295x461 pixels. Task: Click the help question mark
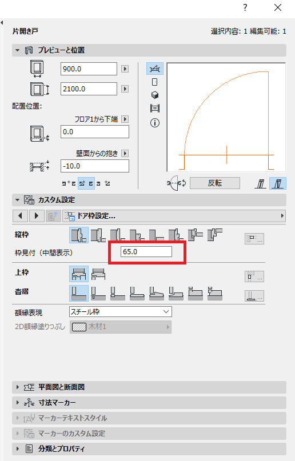click(245, 7)
